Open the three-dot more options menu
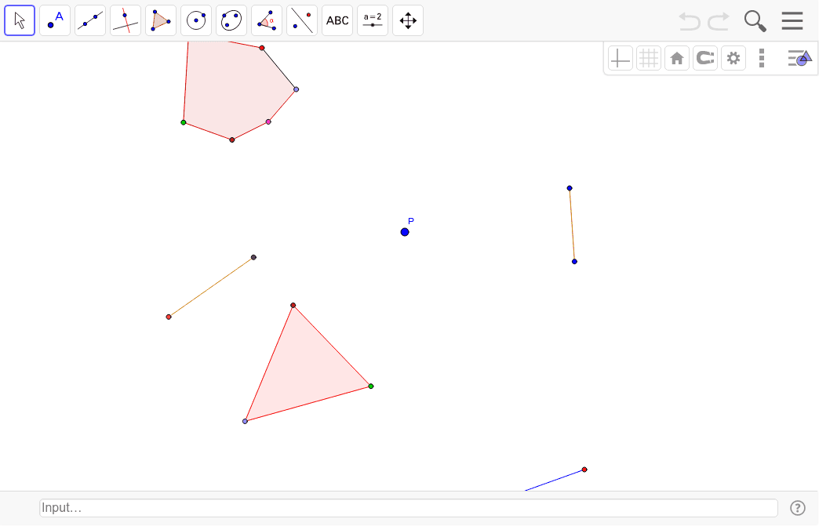This screenshot has width=819, height=526. [x=762, y=58]
